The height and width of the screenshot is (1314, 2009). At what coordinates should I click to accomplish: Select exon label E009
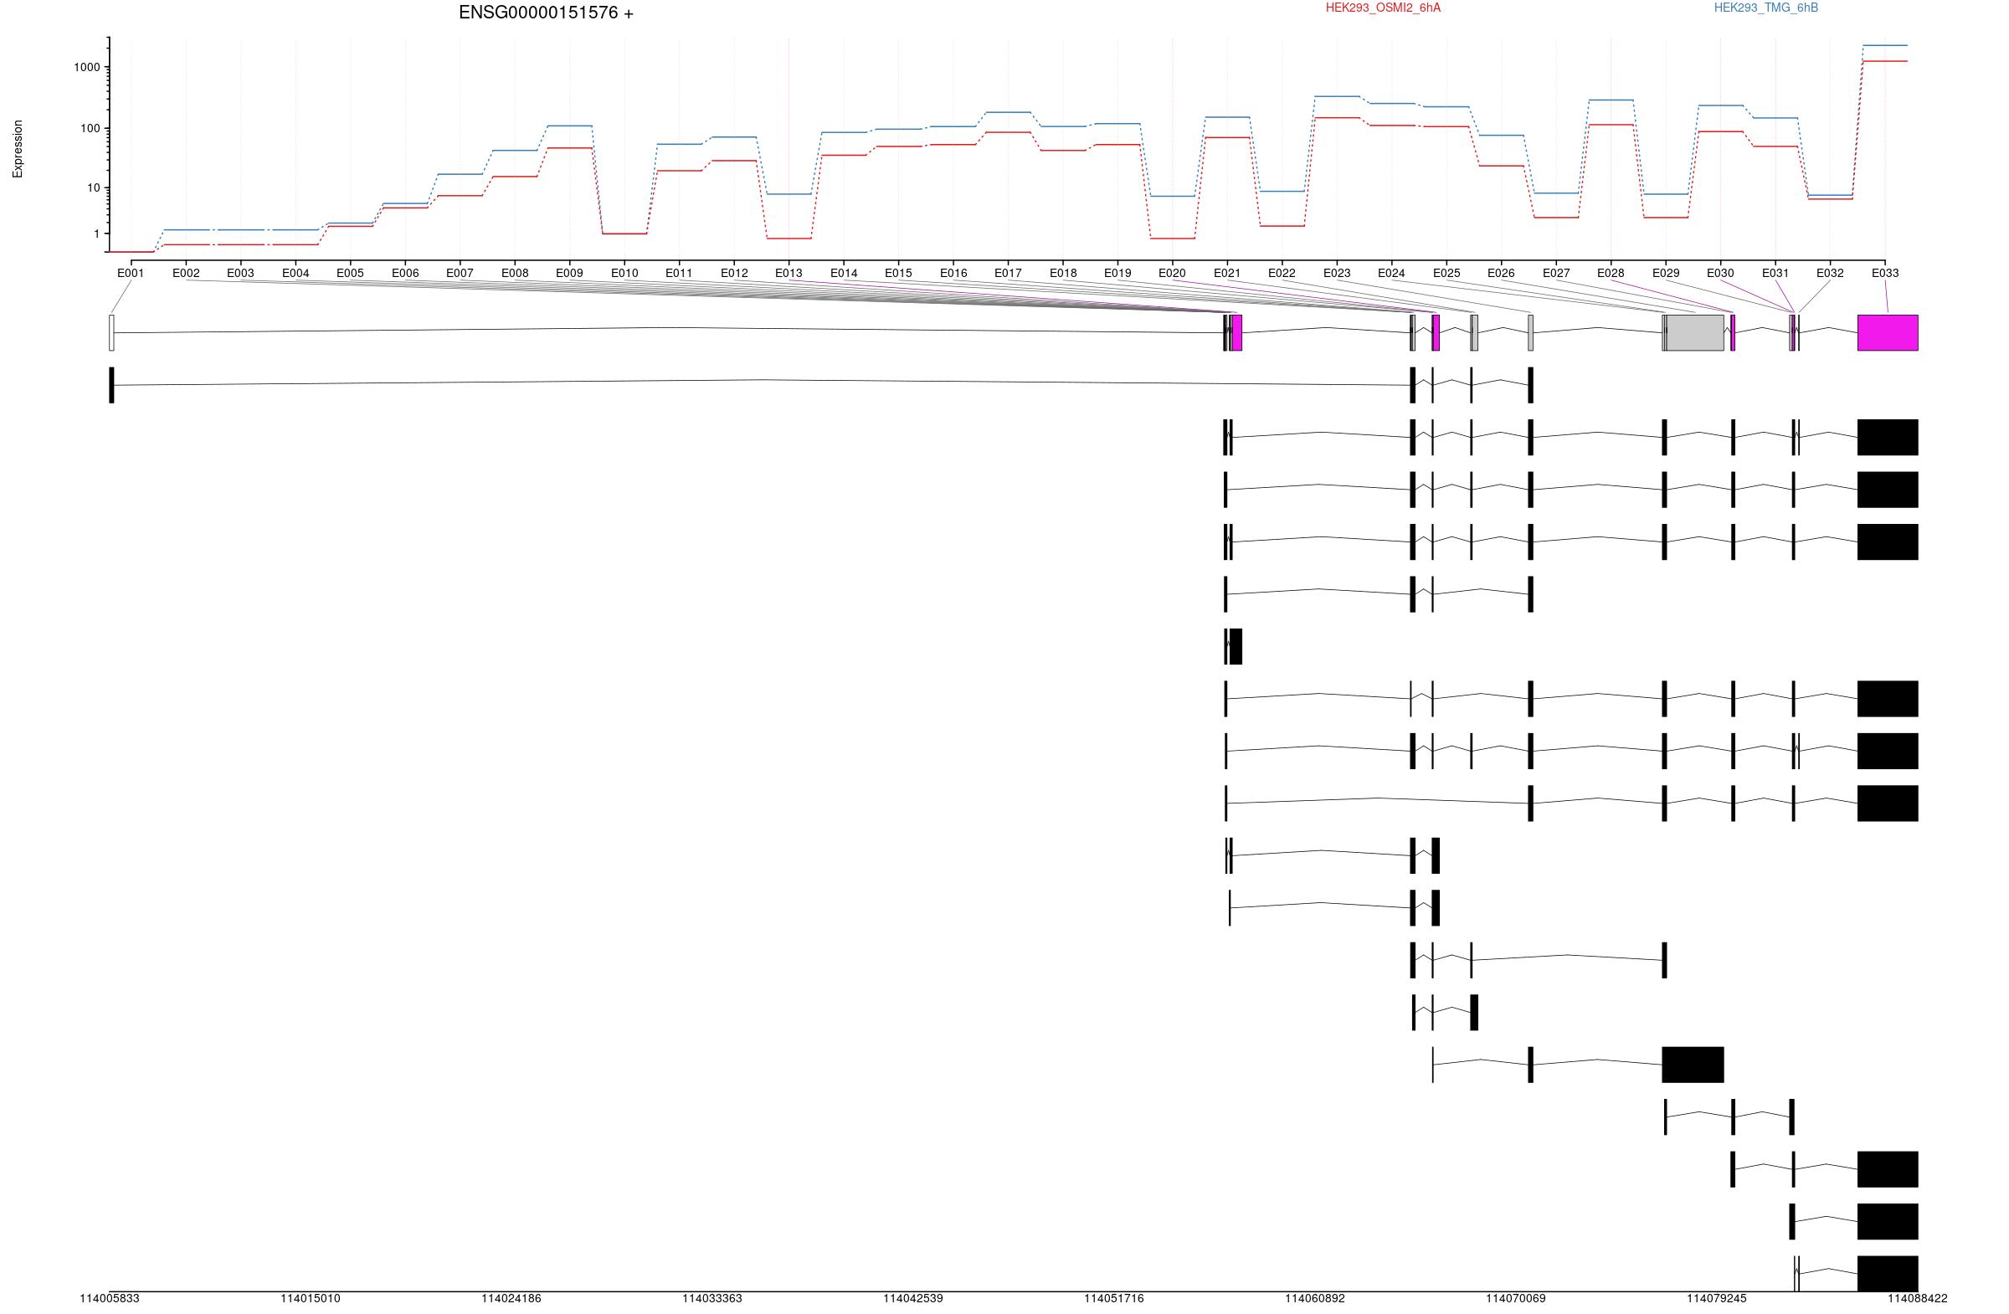click(570, 273)
